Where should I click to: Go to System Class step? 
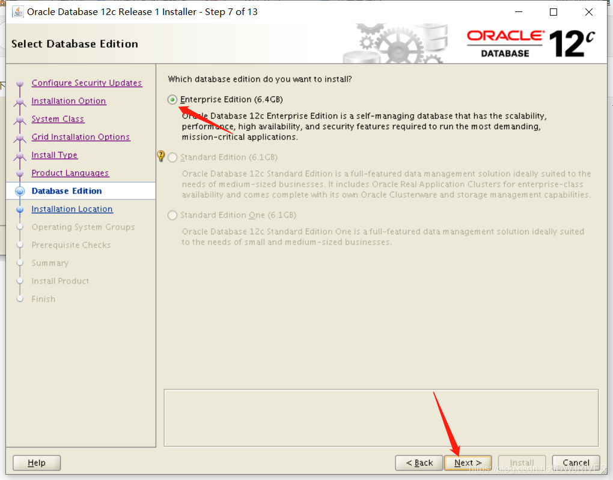click(58, 119)
